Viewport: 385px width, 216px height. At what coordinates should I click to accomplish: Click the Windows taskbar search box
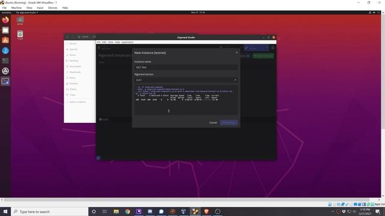coord(49,212)
